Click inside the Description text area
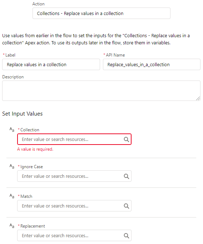The height and width of the screenshot is (244, 203). pyautogui.click(x=101, y=91)
